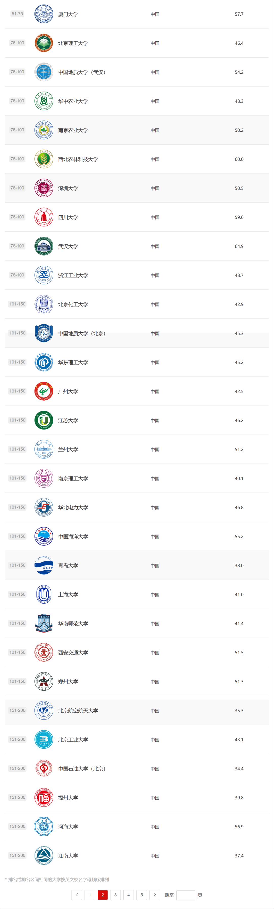
Task: Click the Qingdao University (青岛大学) logo
Action: [x=43, y=565]
